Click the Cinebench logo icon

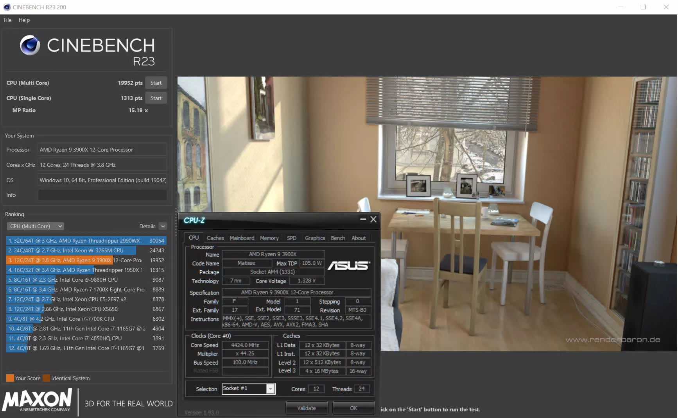coord(30,45)
